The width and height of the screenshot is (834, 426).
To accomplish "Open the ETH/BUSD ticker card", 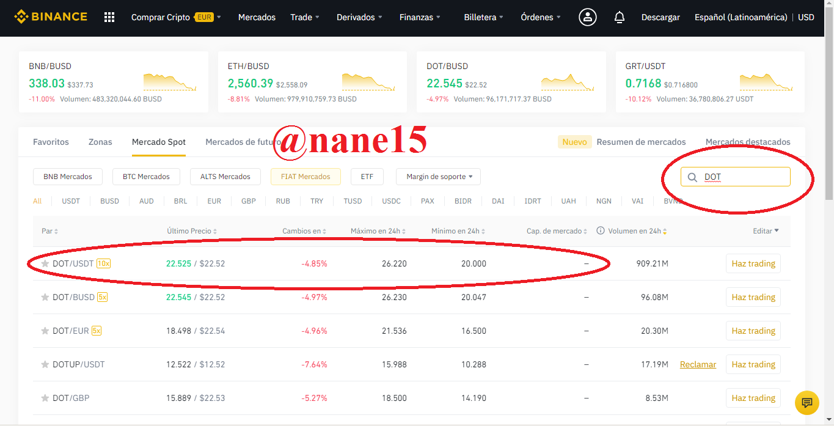I will point(312,82).
